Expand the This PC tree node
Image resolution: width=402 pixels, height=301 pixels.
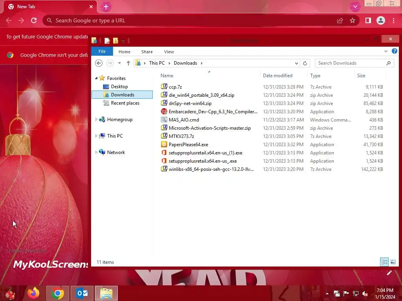(97, 136)
